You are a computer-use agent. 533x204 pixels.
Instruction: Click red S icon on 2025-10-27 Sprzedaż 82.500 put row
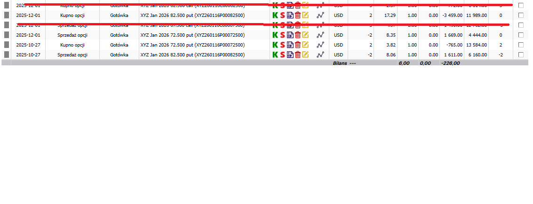click(x=282, y=55)
